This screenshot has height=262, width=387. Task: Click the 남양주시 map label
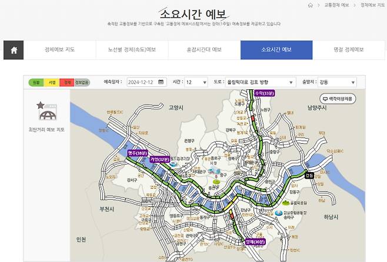point(317,108)
